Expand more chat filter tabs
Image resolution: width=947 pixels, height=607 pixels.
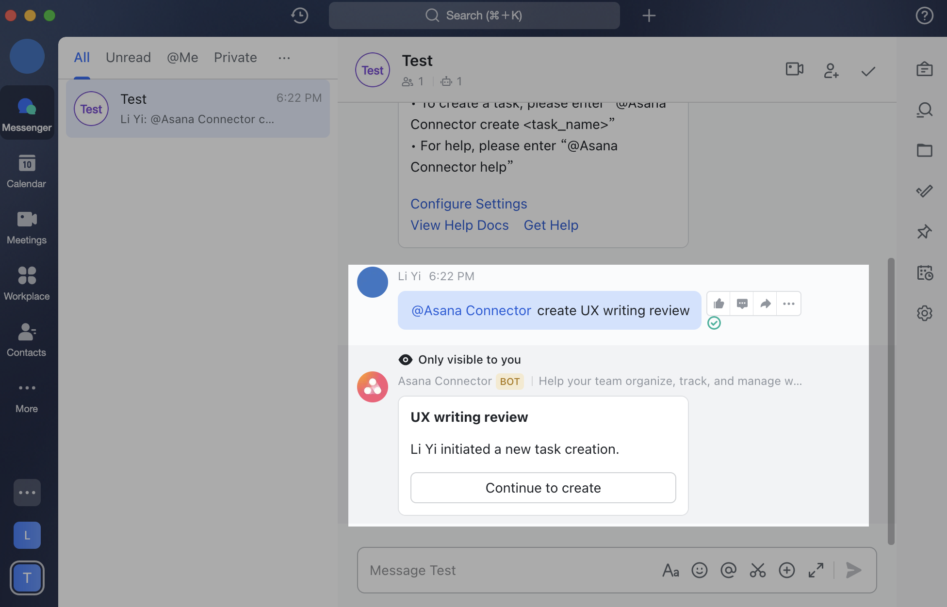[x=284, y=58]
